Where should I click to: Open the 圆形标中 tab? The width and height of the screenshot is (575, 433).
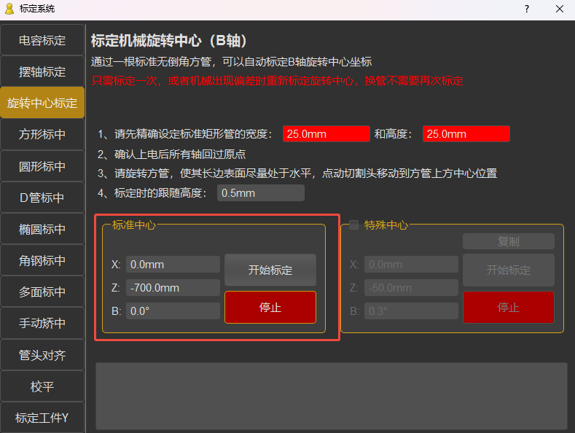(42, 166)
